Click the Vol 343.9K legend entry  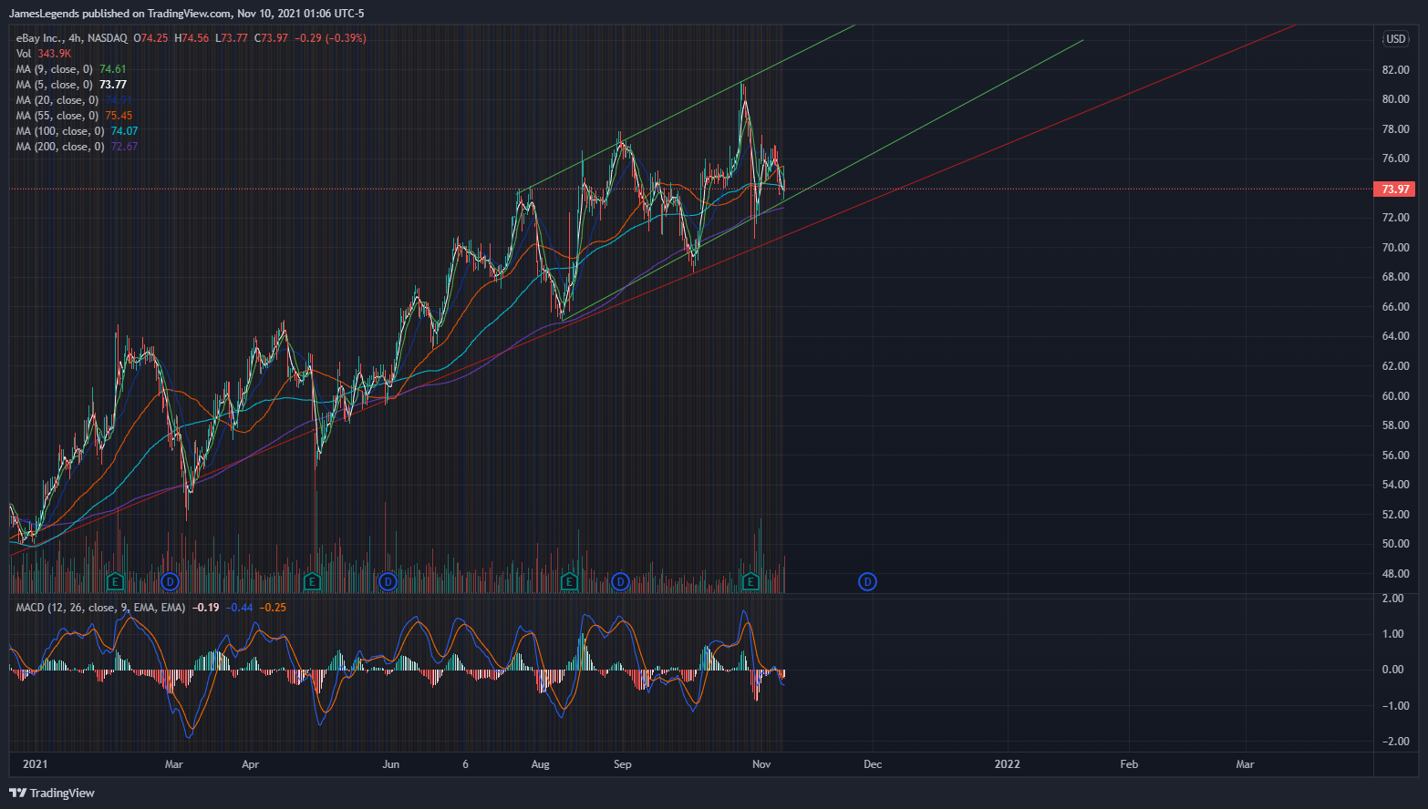coord(43,54)
